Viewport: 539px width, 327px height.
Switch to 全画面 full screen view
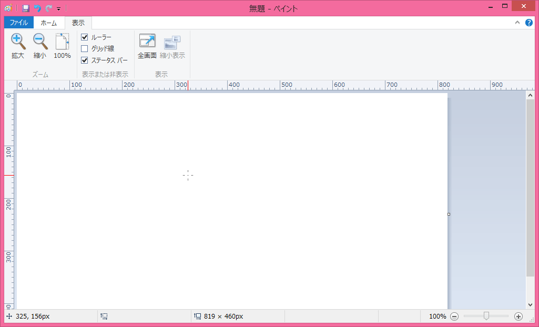pos(147,46)
